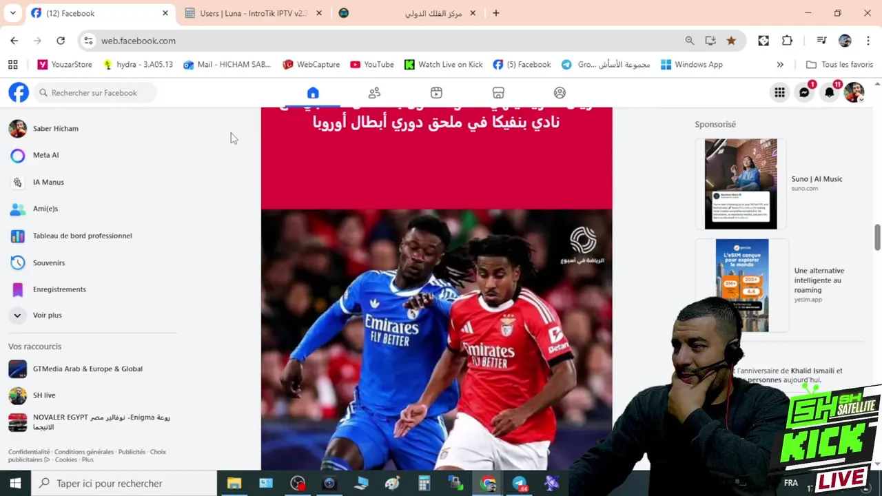Open the Watch Live on Kick bookmark
882x496 pixels.
point(443,64)
